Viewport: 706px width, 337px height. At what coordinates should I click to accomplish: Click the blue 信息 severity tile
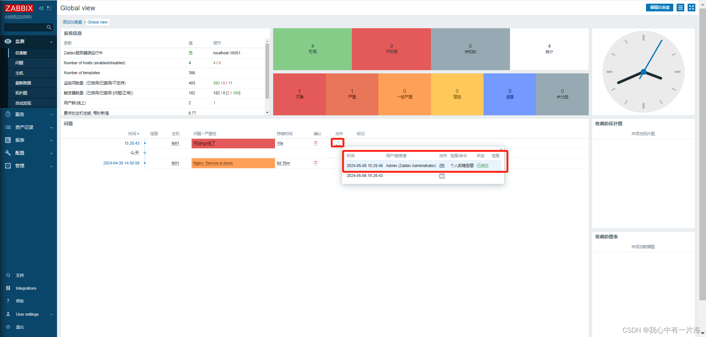tap(510, 94)
